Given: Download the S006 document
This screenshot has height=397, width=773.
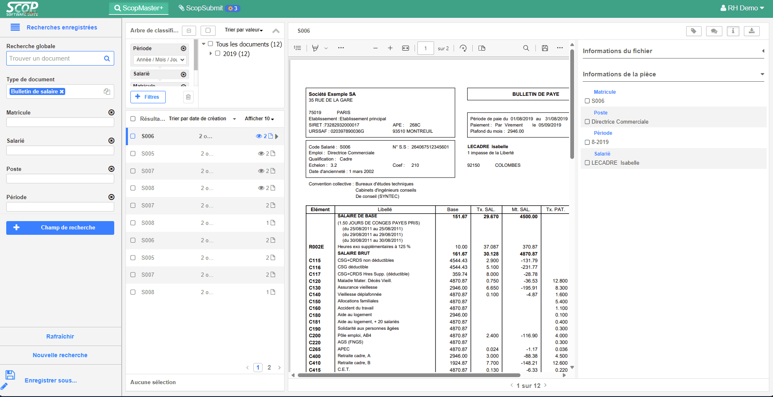Looking at the screenshot, I should point(752,31).
